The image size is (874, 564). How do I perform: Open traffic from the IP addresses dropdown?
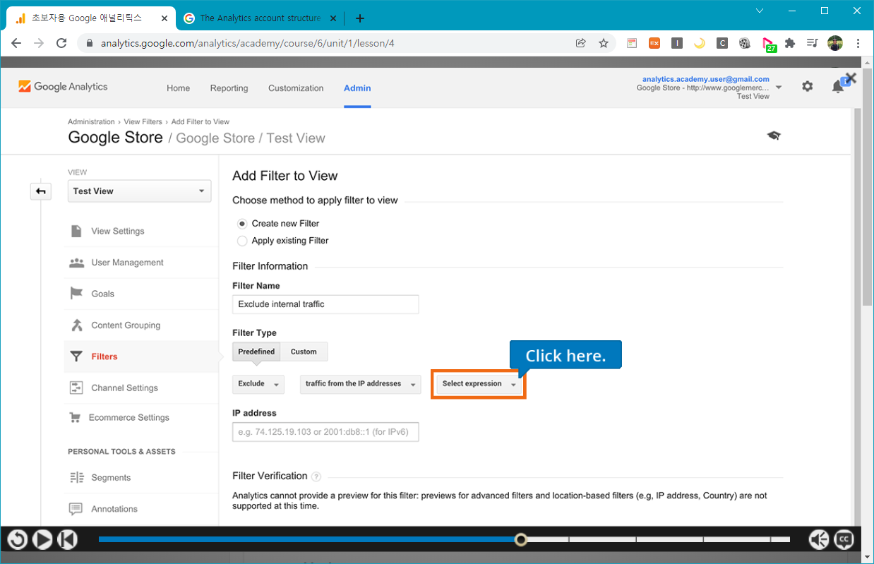(x=360, y=384)
